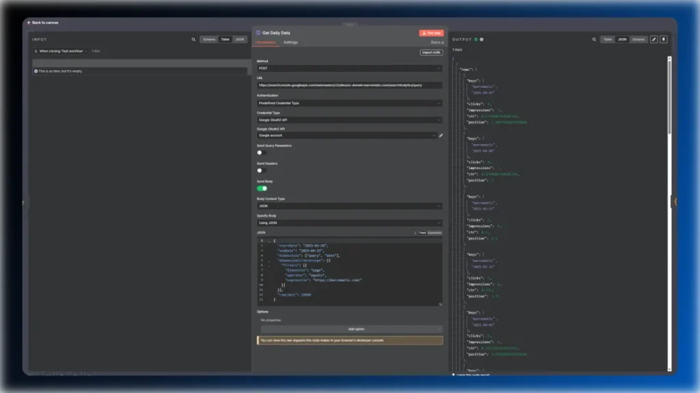Click the Import cURL button
Screen dimensions: 700x393
[431, 52]
